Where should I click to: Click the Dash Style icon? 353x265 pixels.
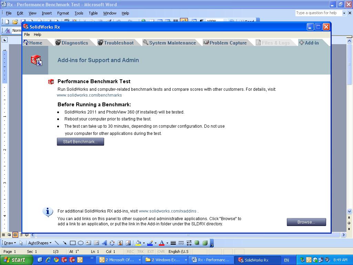click(x=181, y=243)
